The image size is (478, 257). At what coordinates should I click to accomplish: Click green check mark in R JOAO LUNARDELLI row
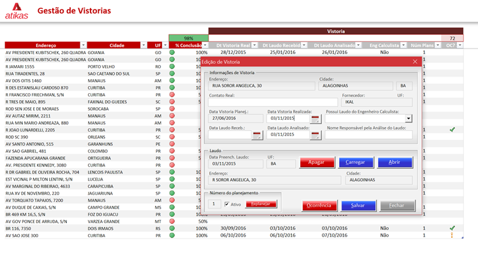(452, 129)
